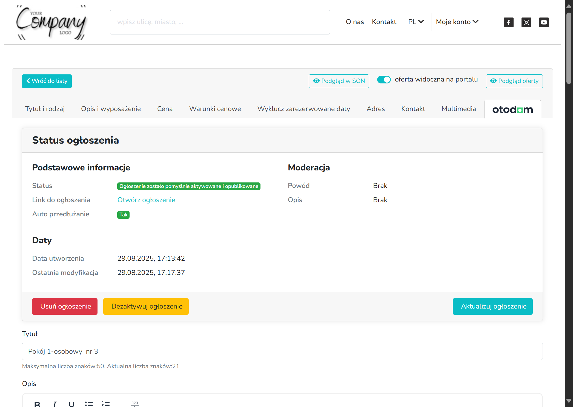573x407 pixels.
Task: Click Aktualizuj ogłoszenie button
Action: [493, 306]
